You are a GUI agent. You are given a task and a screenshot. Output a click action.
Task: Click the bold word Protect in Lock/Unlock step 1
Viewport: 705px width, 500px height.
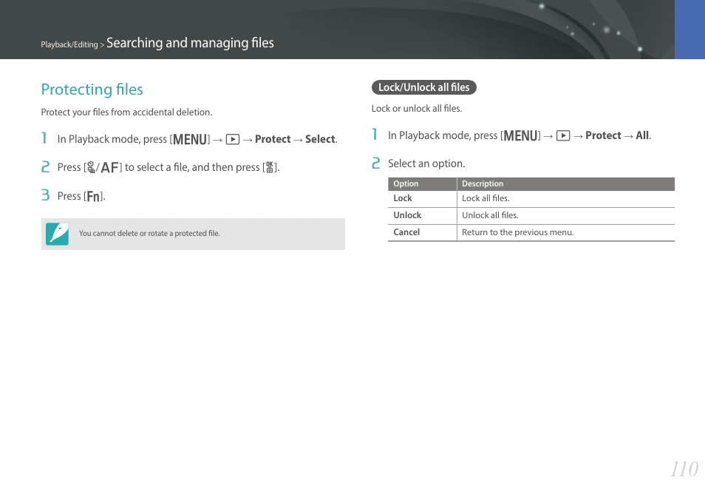coord(603,136)
